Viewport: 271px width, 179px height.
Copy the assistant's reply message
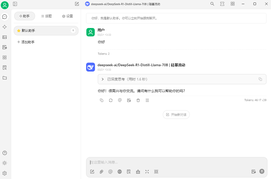pos(102,100)
